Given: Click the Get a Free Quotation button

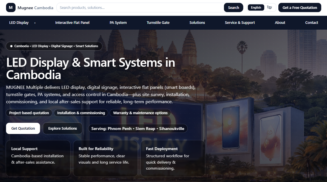Looking at the screenshot, I should tap(300, 7).
